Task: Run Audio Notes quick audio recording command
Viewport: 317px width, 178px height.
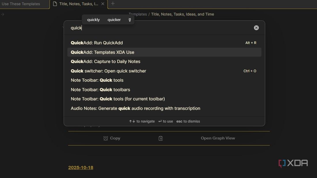Action: [x=164, y=108]
